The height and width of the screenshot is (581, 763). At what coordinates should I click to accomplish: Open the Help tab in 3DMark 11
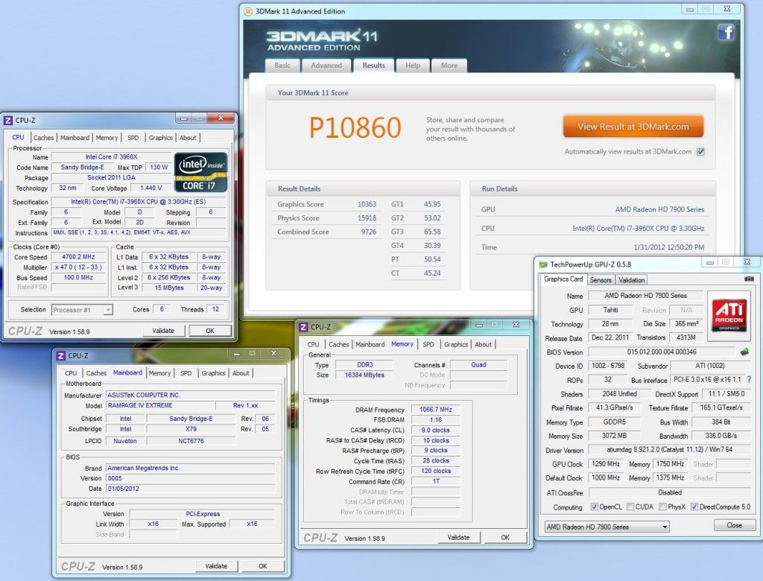point(413,66)
